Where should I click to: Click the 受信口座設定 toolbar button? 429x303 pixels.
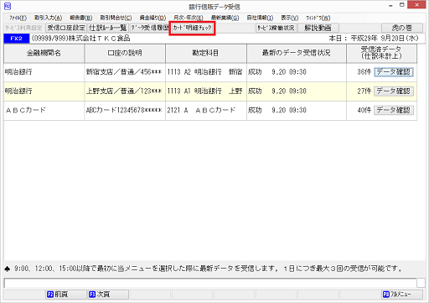pos(66,28)
